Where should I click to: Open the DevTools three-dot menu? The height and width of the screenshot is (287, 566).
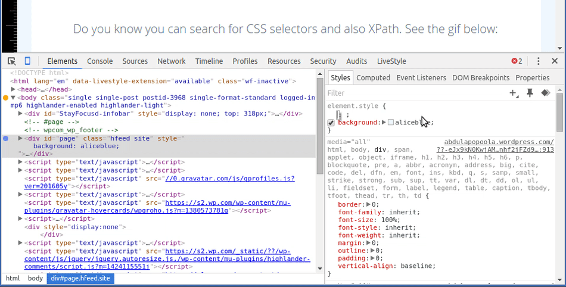538,61
